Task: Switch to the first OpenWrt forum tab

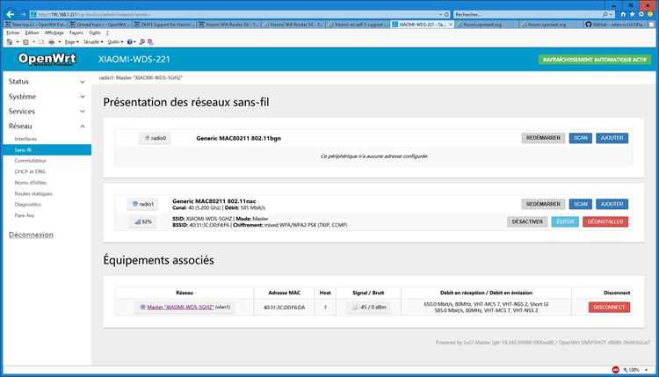Action: pyautogui.click(x=36, y=25)
